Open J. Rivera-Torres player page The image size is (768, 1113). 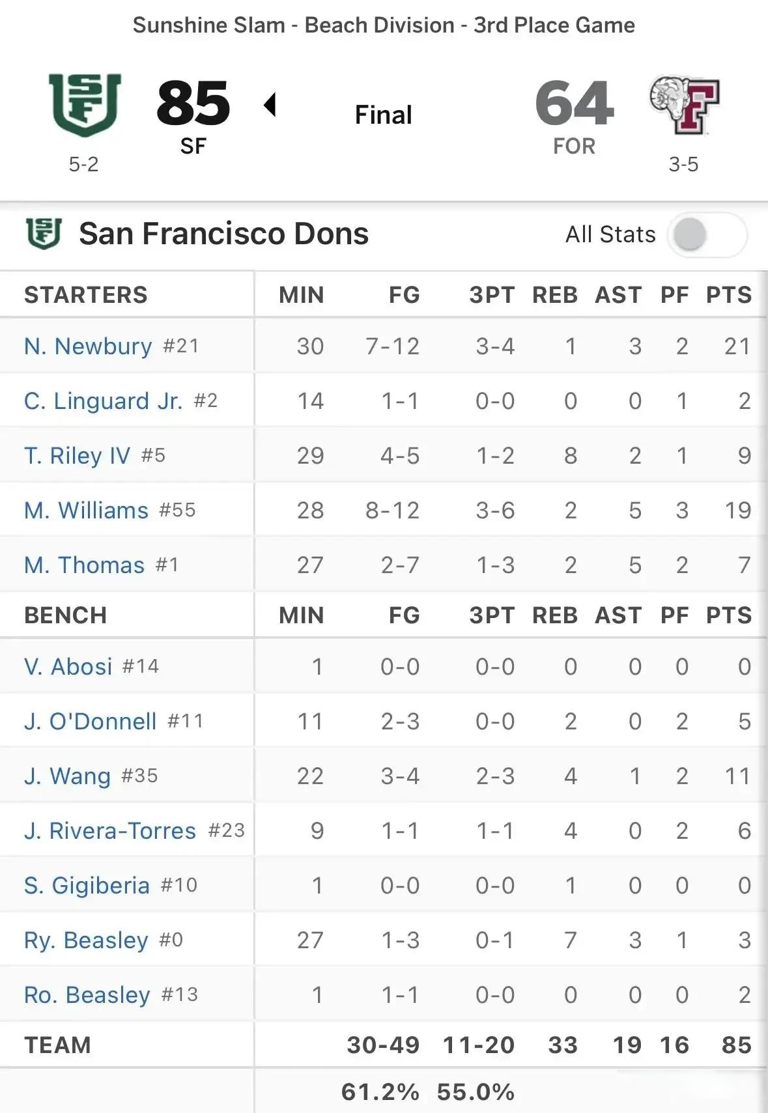[110, 830]
